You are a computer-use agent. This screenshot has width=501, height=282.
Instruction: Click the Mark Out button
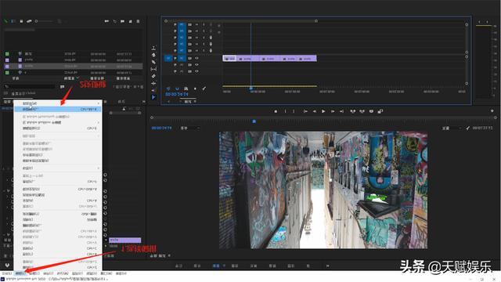point(294,111)
